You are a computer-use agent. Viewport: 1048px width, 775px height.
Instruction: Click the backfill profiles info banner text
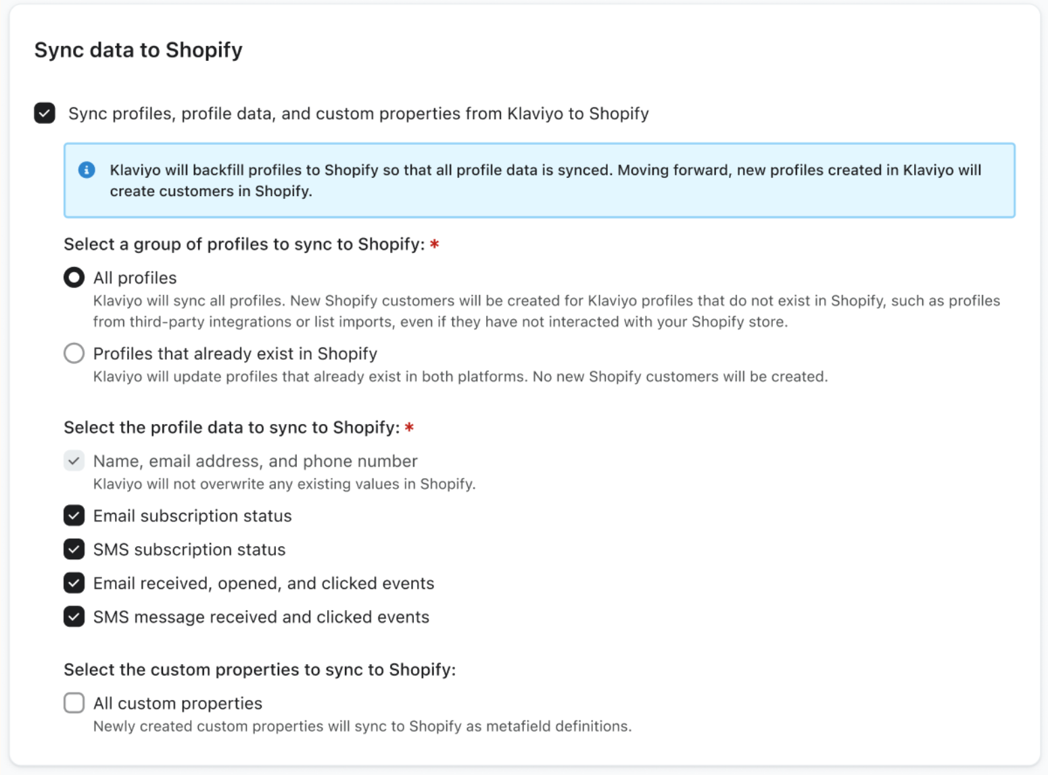click(545, 180)
